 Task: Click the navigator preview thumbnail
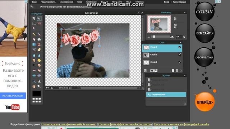click(159, 24)
